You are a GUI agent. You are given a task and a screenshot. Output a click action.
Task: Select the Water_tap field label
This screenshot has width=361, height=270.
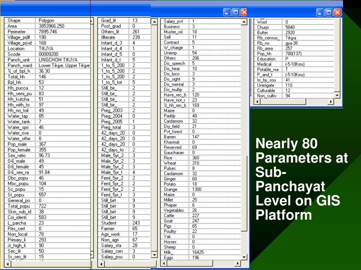[x=18, y=116]
